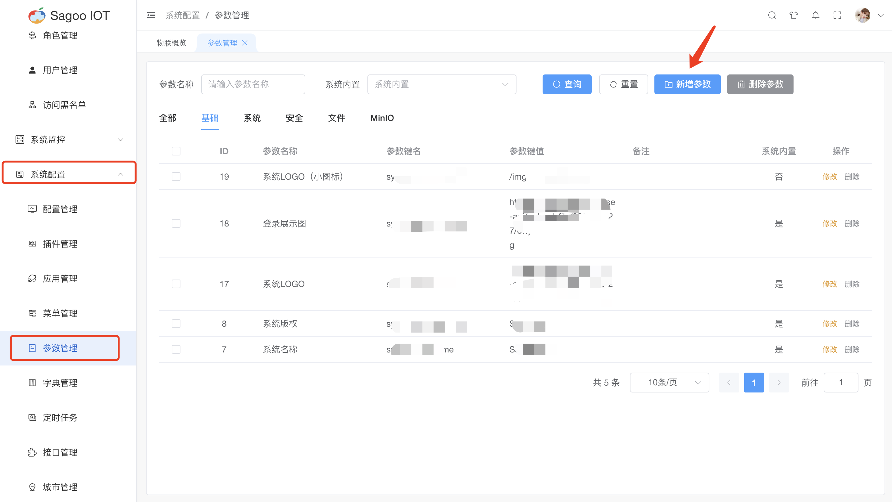Click 删除 for 系统版权 row

point(852,324)
